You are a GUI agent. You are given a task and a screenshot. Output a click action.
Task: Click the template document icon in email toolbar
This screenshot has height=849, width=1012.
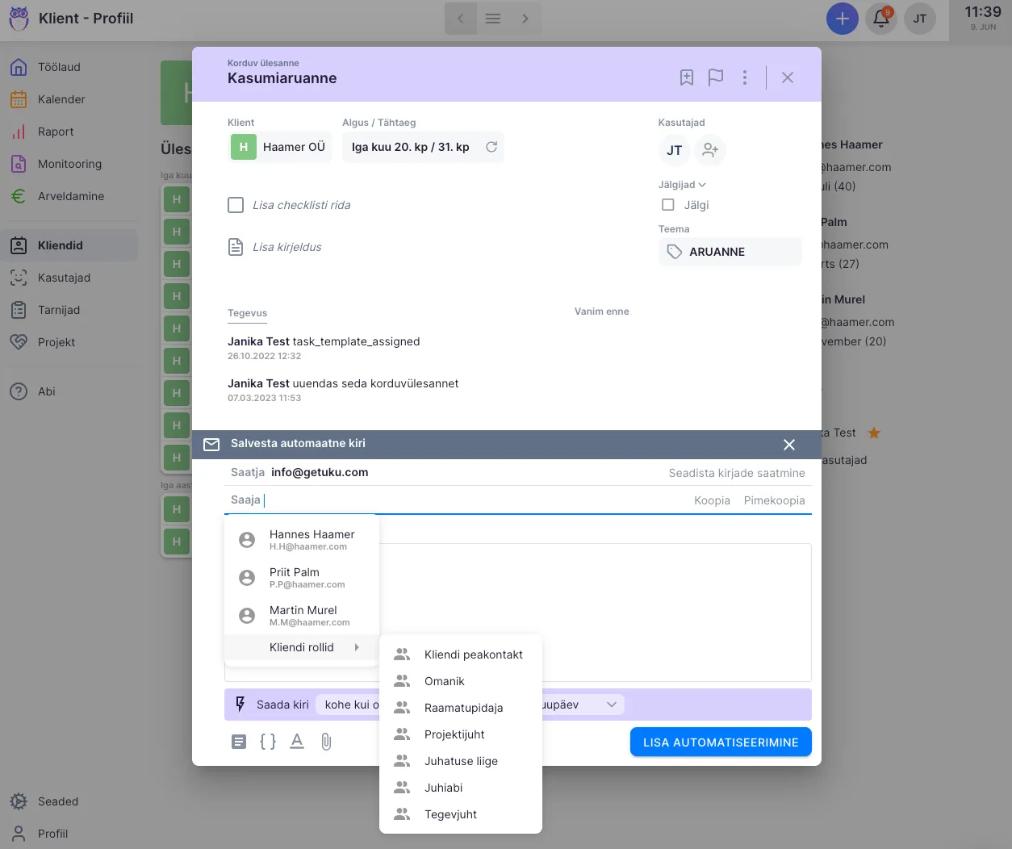[x=239, y=742]
